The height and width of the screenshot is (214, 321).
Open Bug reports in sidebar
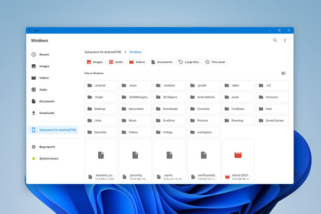click(53, 147)
